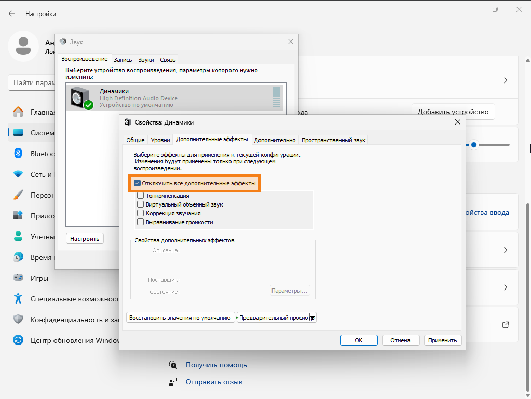This screenshot has width=531, height=399.
Task: Click the Accessibility figure icon
Action: pyautogui.click(x=18, y=299)
